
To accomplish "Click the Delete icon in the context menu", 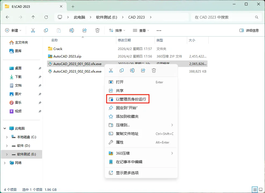I will pyautogui.click(x=154, y=70).
